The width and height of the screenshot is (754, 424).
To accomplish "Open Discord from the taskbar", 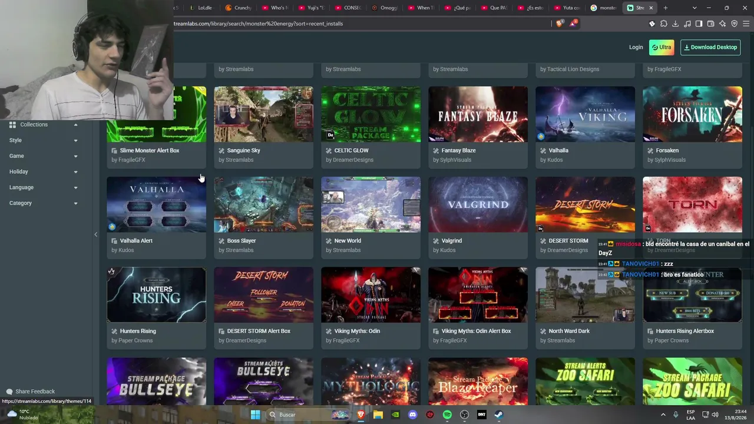I will point(412,415).
